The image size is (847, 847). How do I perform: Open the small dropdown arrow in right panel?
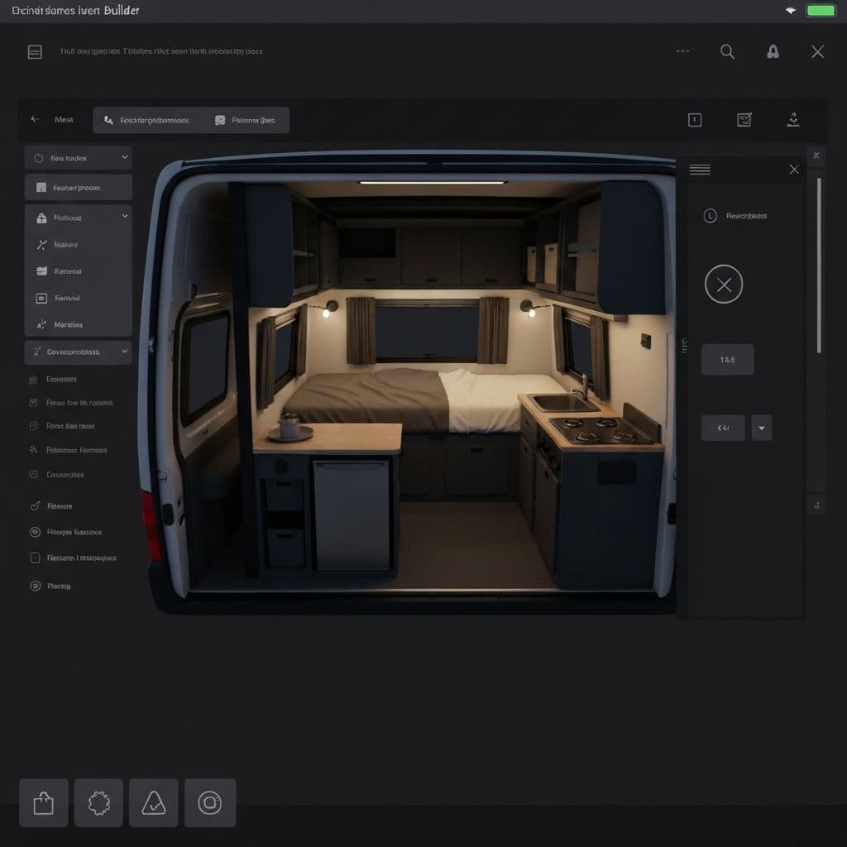coord(762,428)
